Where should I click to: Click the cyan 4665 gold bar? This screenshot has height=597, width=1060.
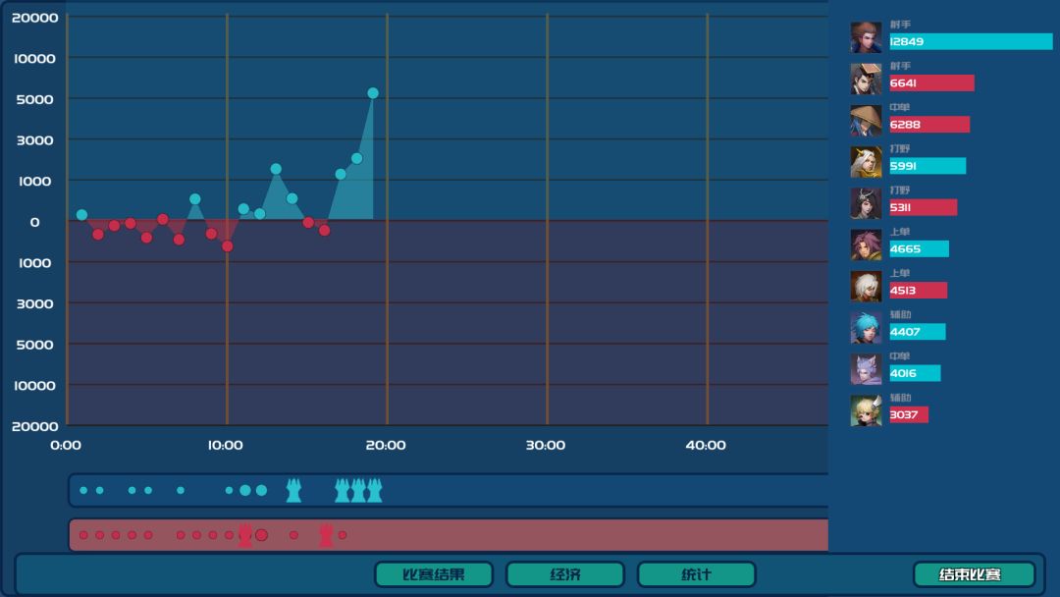point(920,248)
